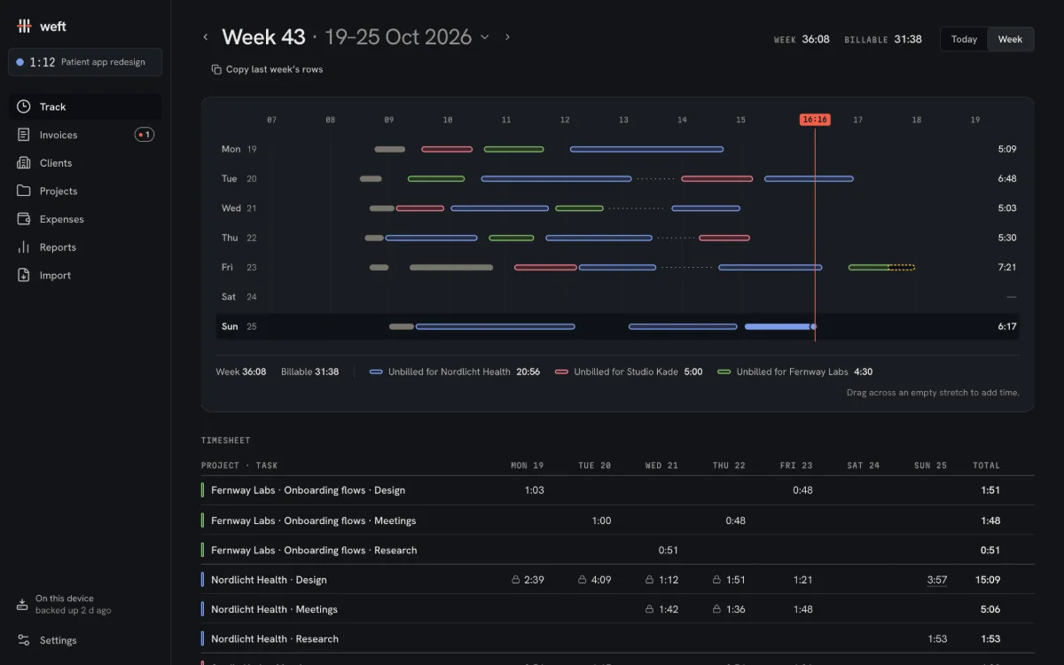1064x665 pixels.
Task: Click the 16:16 current time marker
Action: (x=814, y=120)
